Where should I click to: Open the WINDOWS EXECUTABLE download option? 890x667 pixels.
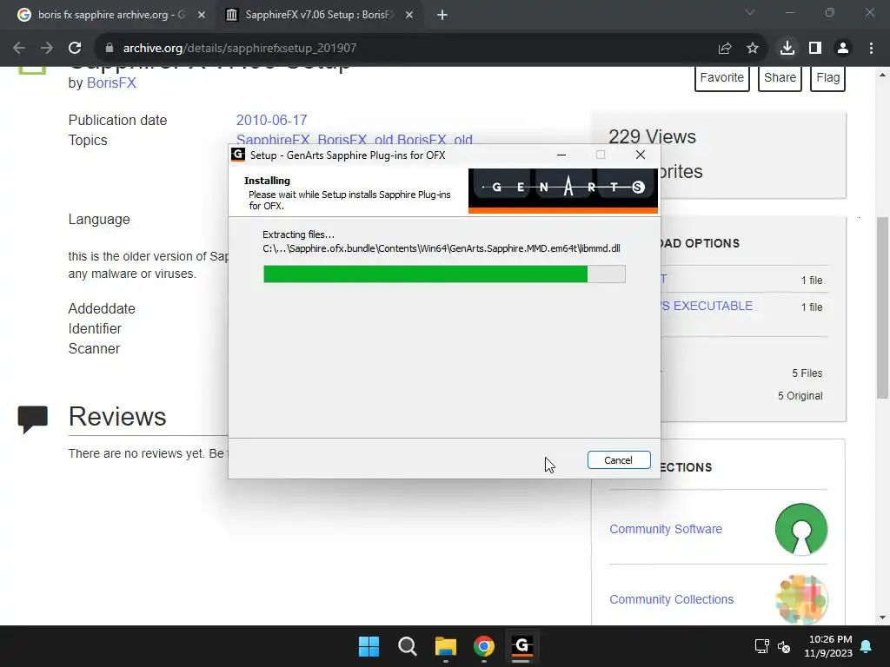[707, 306]
